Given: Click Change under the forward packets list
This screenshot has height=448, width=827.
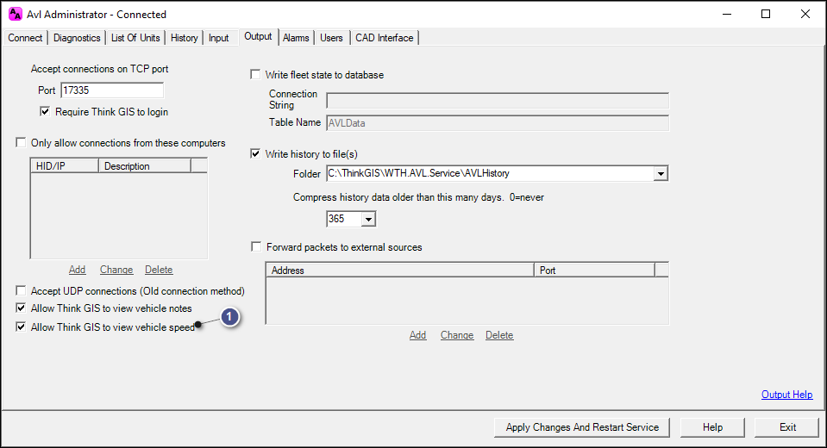Looking at the screenshot, I should (457, 334).
